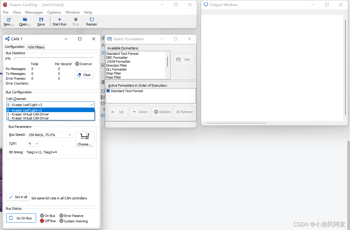Open the View menu
Viewport: 350px width, 230px height.
pos(17,12)
